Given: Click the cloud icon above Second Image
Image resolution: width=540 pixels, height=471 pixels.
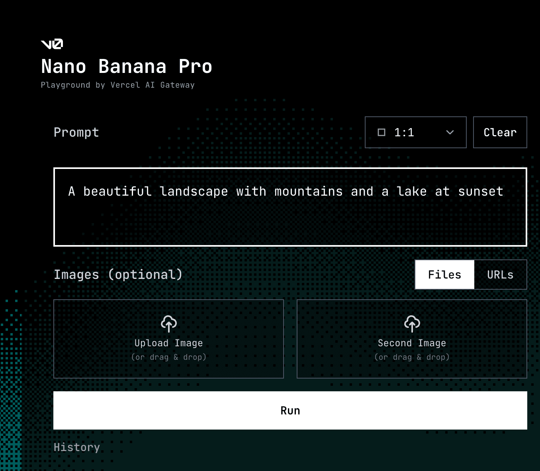Looking at the screenshot, I should (x=412, y=324).
